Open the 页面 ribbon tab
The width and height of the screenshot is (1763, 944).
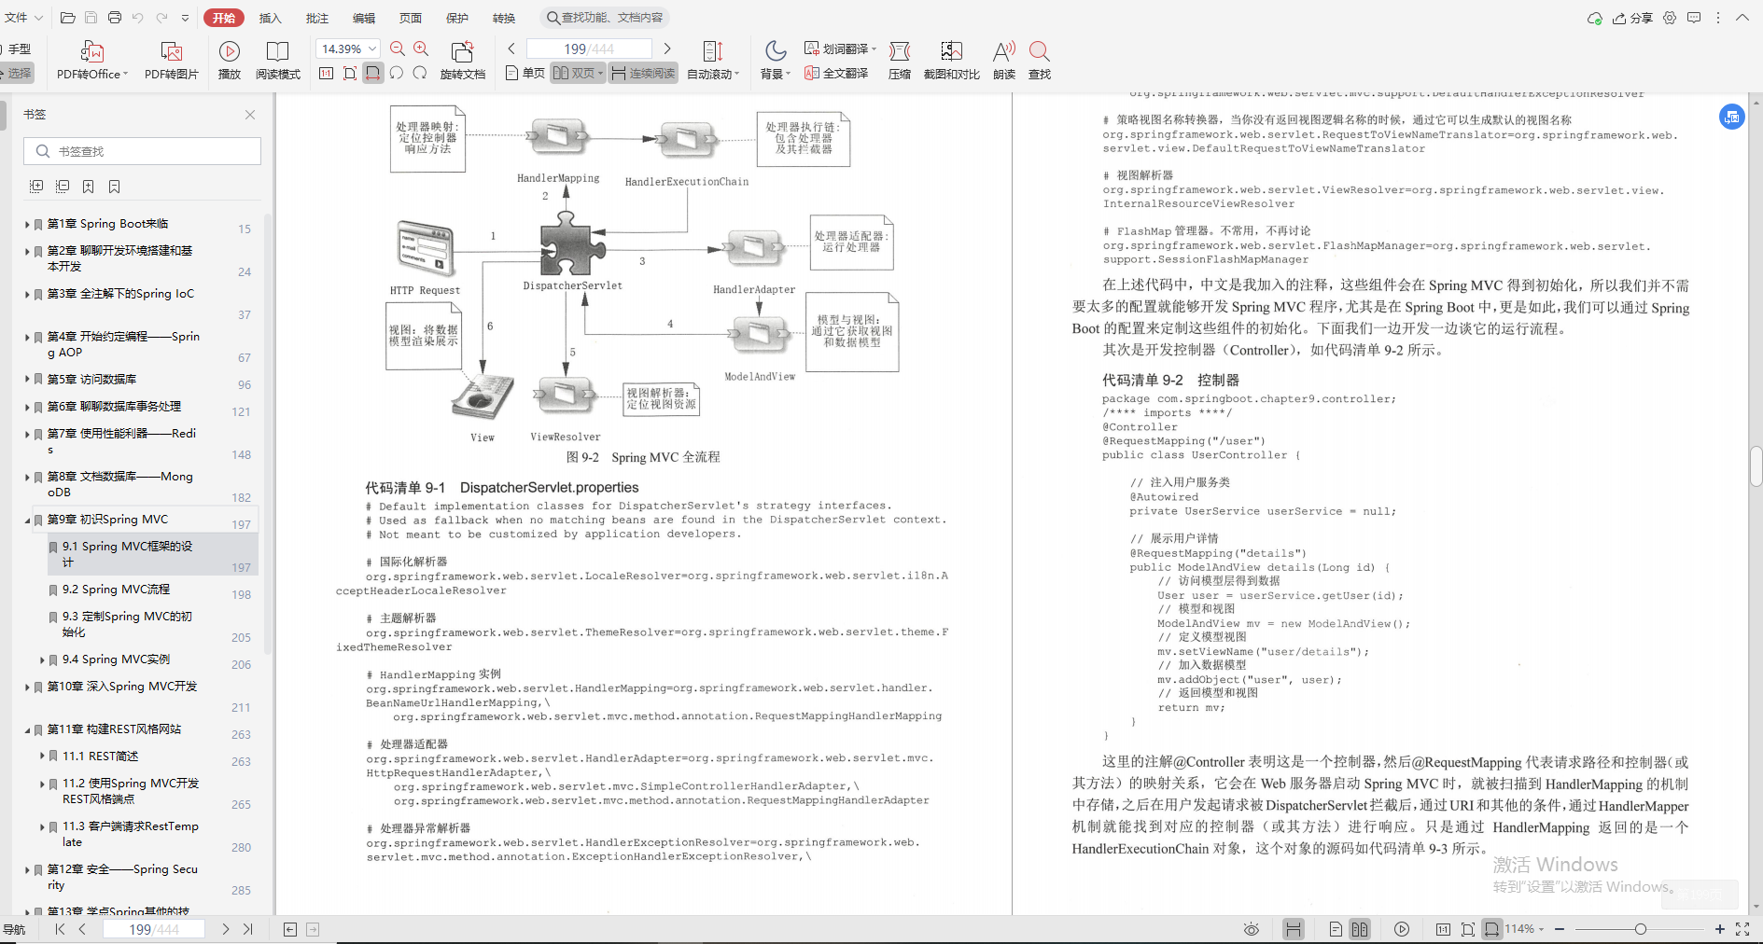coord(411,18)
